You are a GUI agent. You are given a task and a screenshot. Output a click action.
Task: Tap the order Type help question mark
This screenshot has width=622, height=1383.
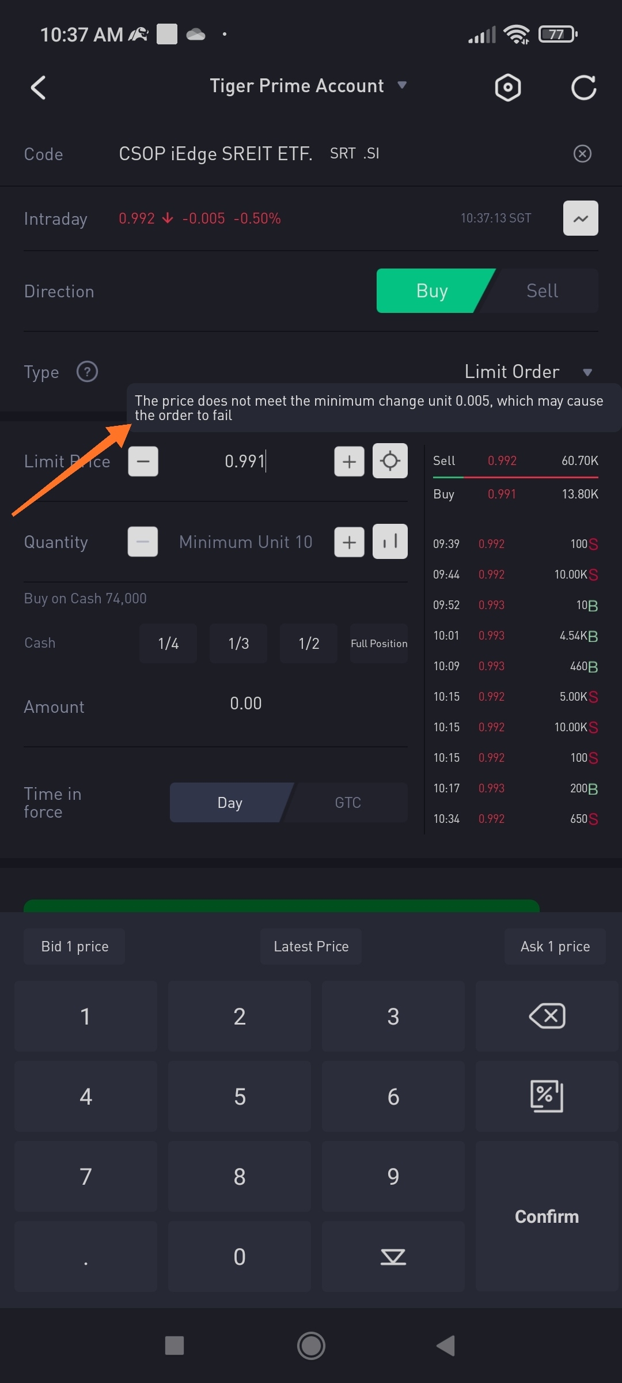click(x=88, y=372)
